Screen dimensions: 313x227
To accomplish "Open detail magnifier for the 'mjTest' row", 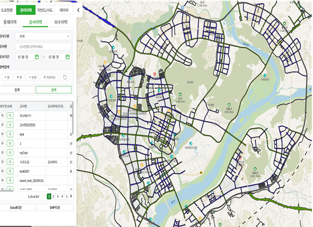I will click(10, 152).
